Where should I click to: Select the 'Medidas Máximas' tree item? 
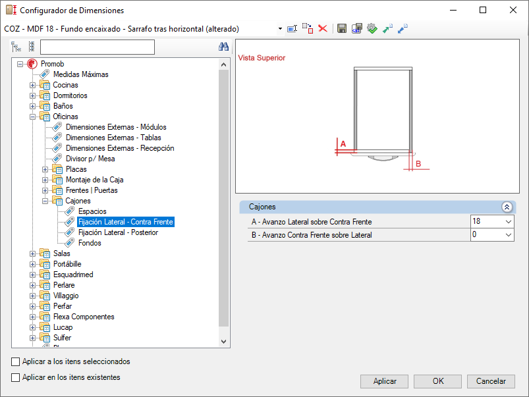[80, 74]
